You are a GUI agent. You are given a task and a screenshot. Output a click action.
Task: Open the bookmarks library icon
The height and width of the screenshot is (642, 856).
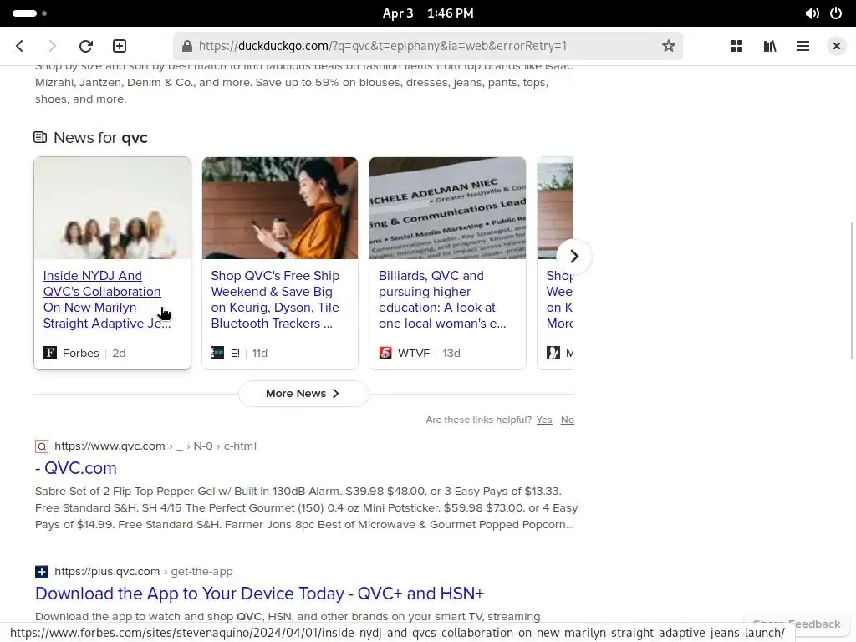[770, 46]
